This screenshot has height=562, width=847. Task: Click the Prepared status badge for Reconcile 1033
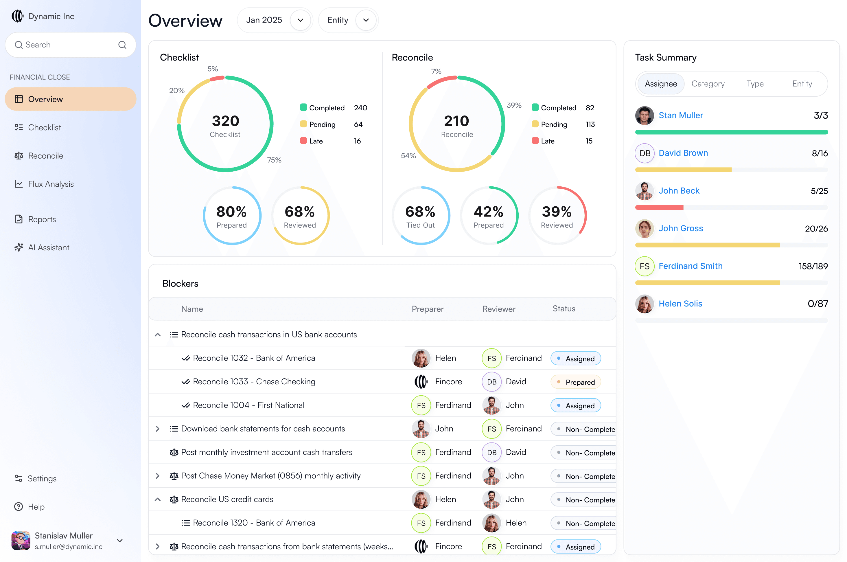575,382
